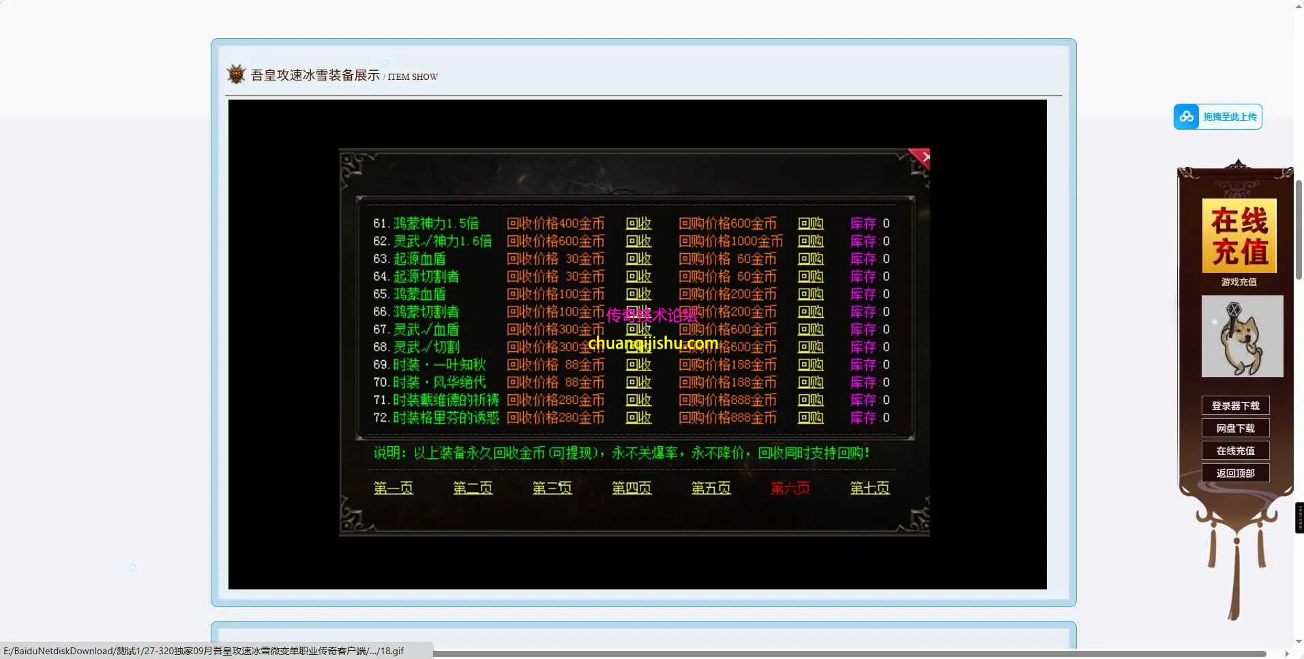Select the highlighted 第六页 page tab
Viewport: 1304px width, 659px height.
(790, 488)
